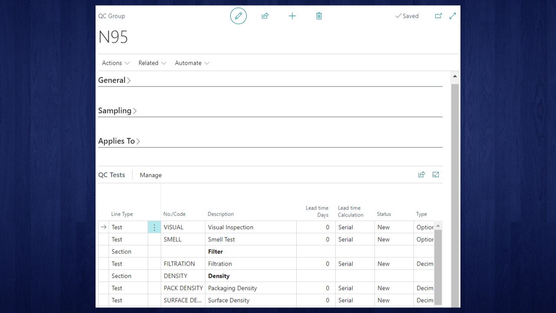Viewport: 556px width, 313px height.
Task: Click Description column header
Action: click(221, 214)
